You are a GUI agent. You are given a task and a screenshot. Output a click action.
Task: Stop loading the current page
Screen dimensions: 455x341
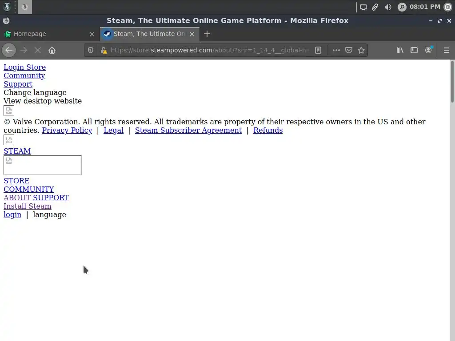tap(37, 50)
